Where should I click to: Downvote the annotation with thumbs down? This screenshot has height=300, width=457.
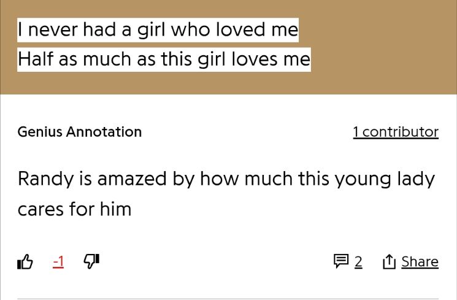pos(91,261)
